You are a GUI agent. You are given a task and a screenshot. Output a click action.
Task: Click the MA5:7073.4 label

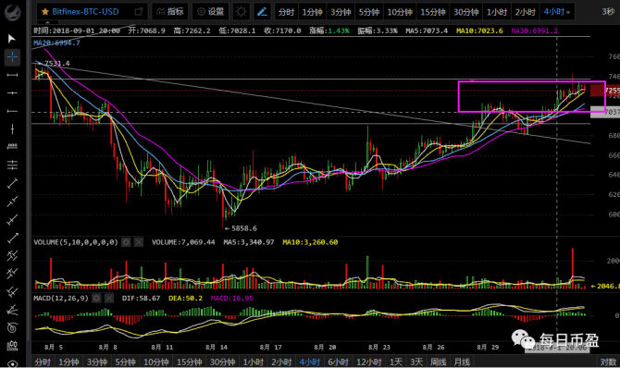(x=427, y=31)
